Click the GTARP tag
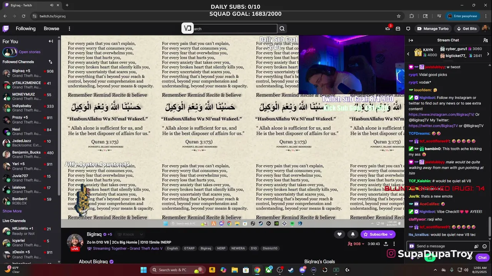The height and width of the screenshot is (276, 492). coord(189,248)
